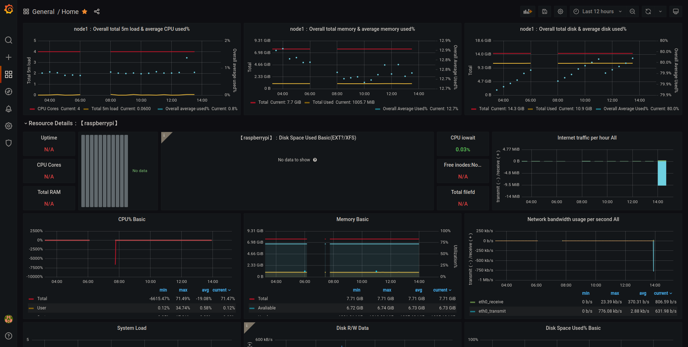Viewport: 688px width, 347px height.
Task: Toggle User series in CPU% Basic legend
Action: point(42,308)
